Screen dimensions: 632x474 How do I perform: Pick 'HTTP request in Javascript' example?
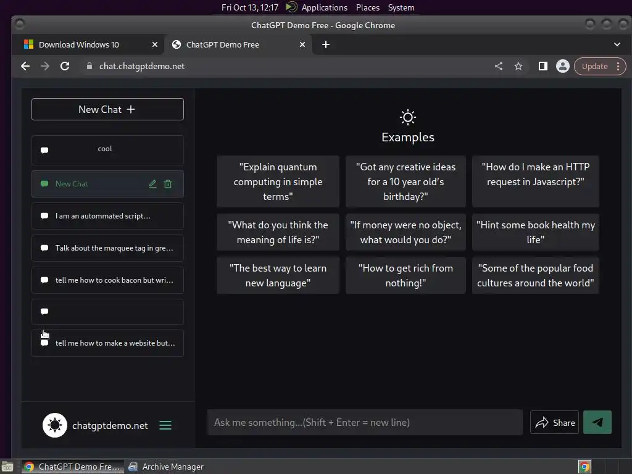point(535,181)
